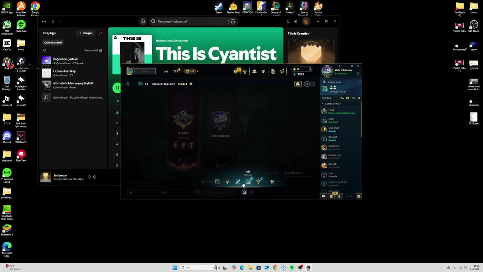This screenshot has height=272, width=483.
Task: Select friend One Ring in list
Action: pos(341,129)
